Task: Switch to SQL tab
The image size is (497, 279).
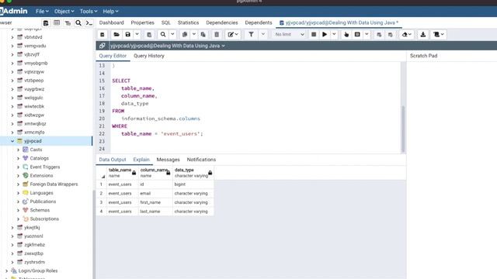Action: [x=165, y=22]
